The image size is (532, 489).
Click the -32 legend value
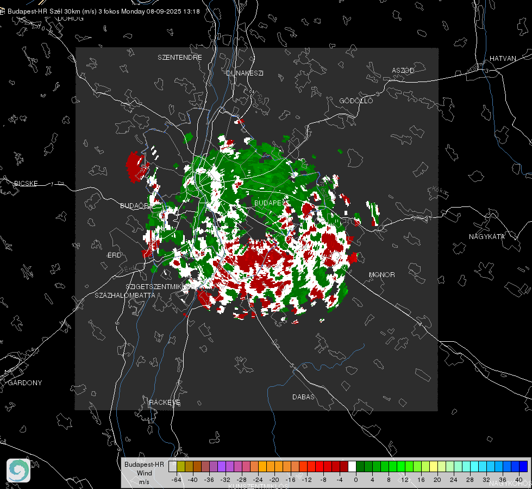(x=226, y=480)
